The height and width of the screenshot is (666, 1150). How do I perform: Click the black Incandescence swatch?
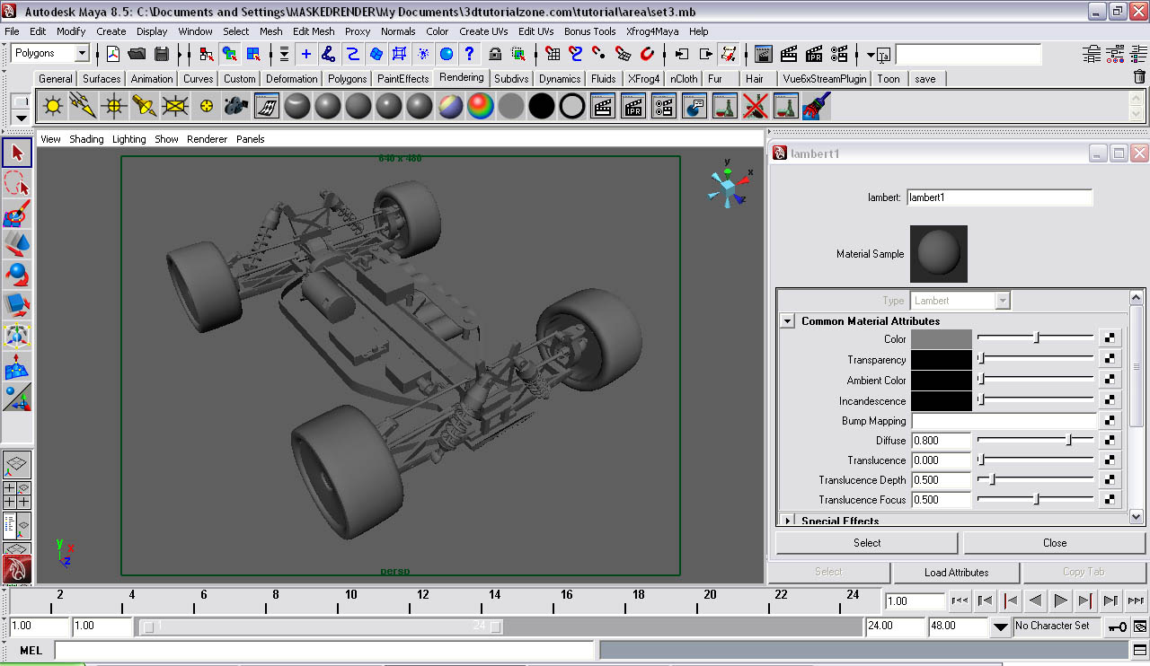point(942,400)
